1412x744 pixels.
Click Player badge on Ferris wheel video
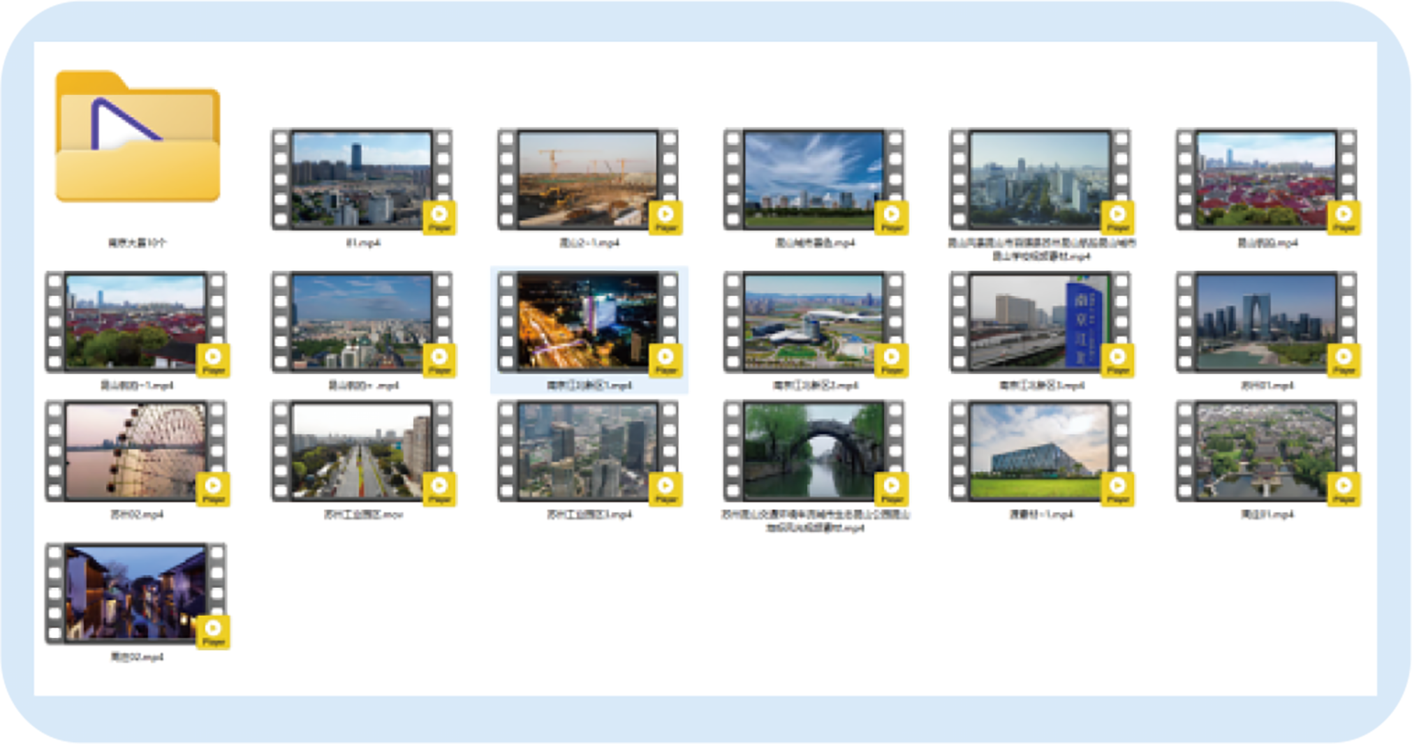[213, 489]
